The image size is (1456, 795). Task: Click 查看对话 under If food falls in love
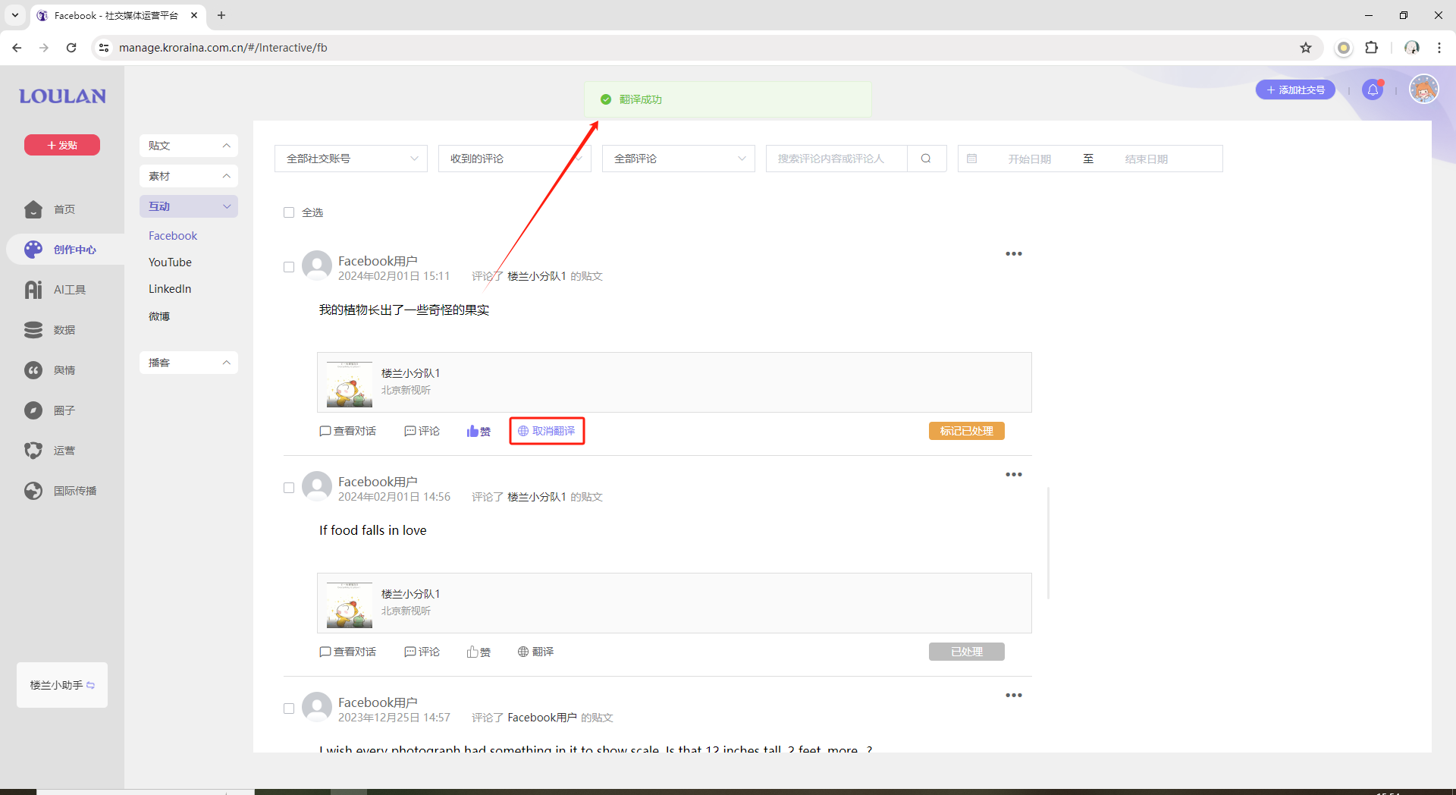(348, 652)
